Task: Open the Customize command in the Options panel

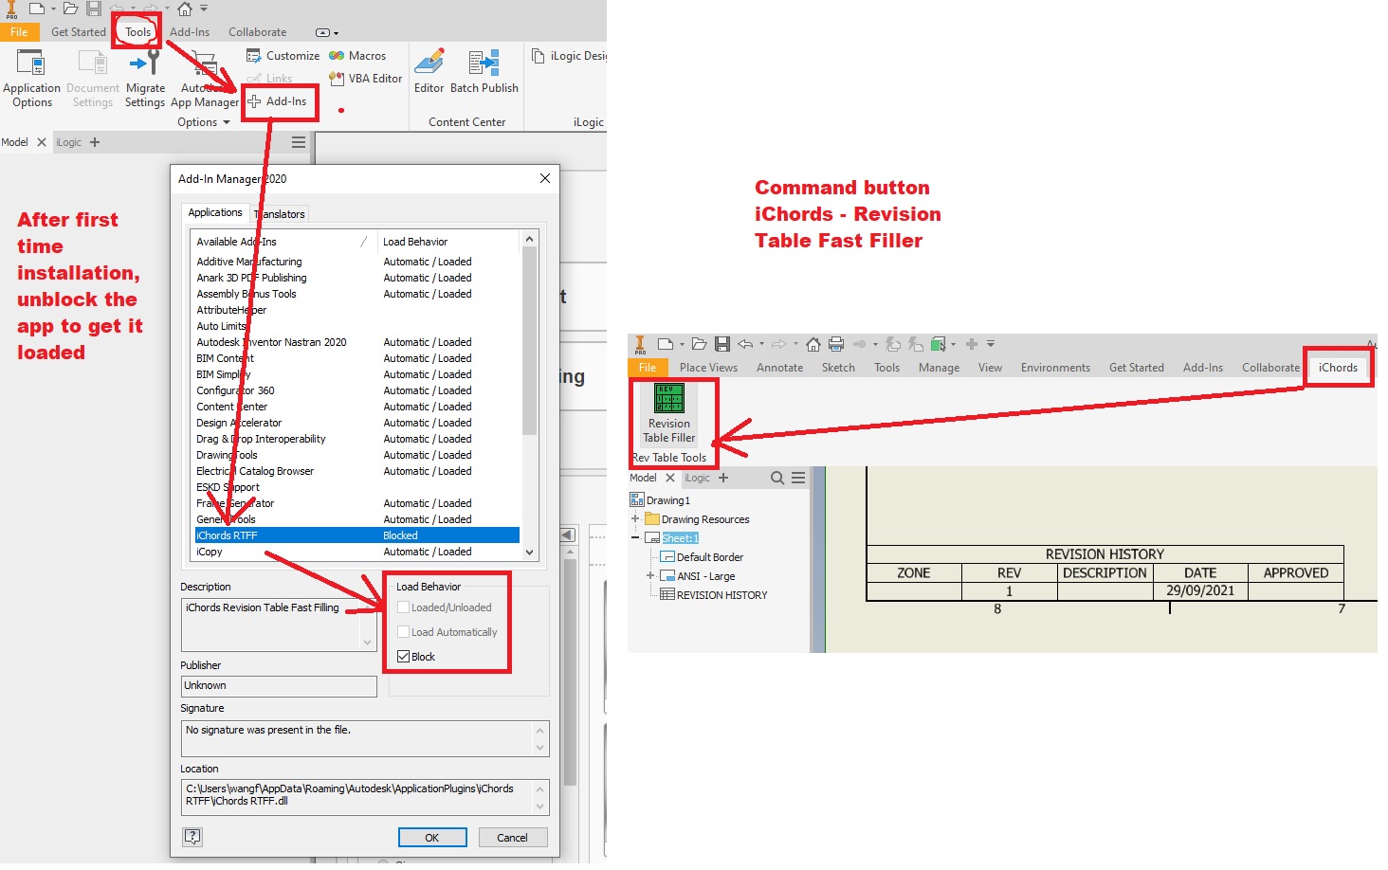Action: [283, 56]
